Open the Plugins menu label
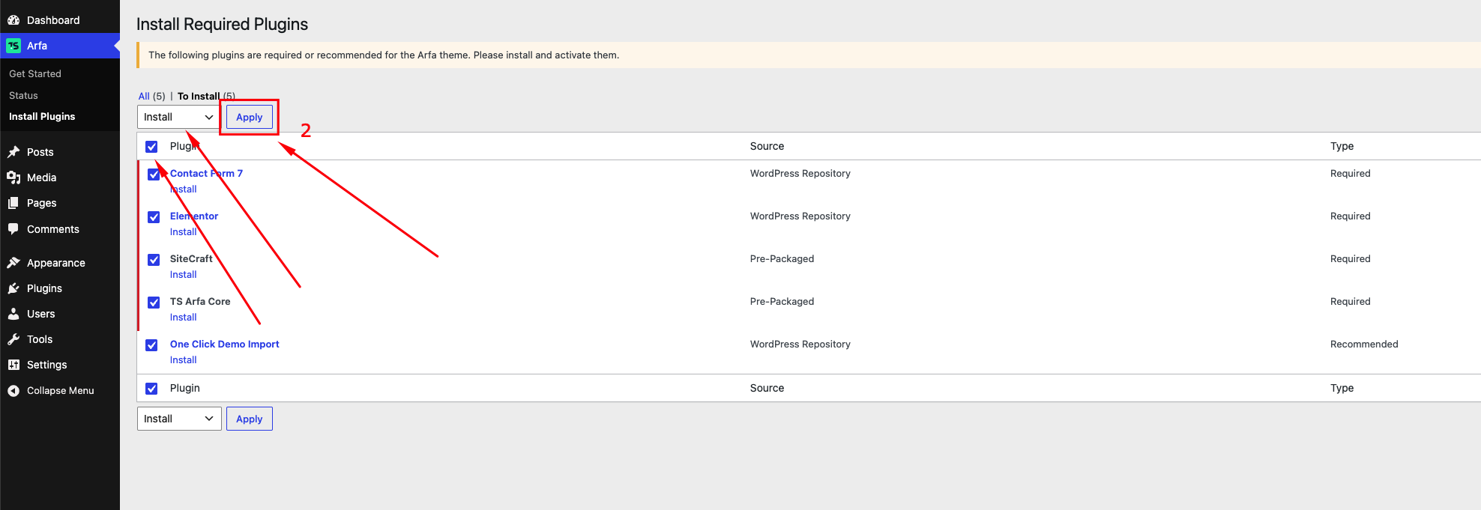Screen dimensions: 1481x510 point(45,288)
